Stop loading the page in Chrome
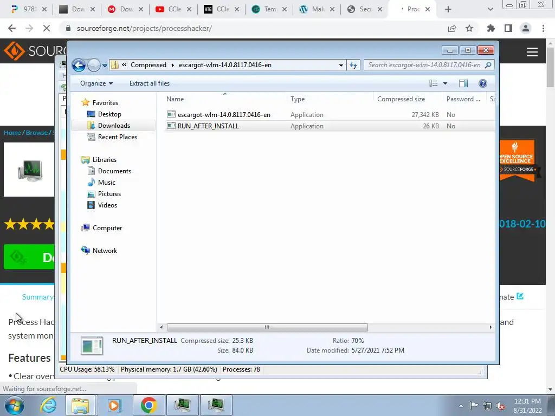555x416 pixels. click(47, 28)
